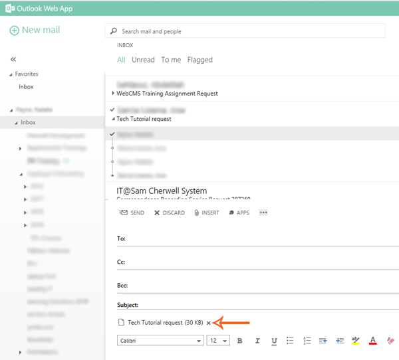Screen dimensions: 399x360
Task: Click the Cc recipients field
Action: (x=258, y=262)
